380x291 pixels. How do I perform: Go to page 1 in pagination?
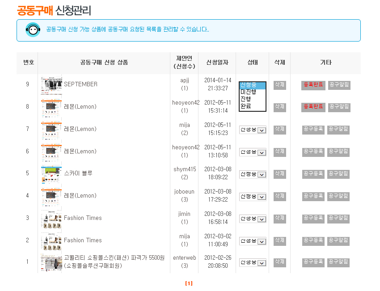pyautogui.click(x=189, y=283)
